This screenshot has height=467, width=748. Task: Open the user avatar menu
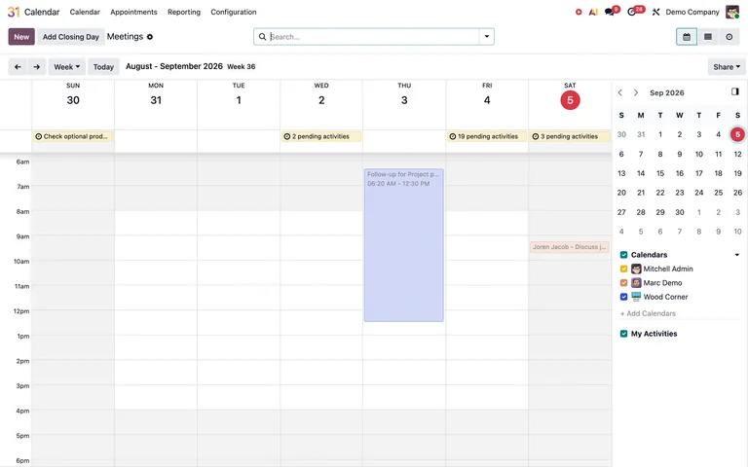[732, 12]
